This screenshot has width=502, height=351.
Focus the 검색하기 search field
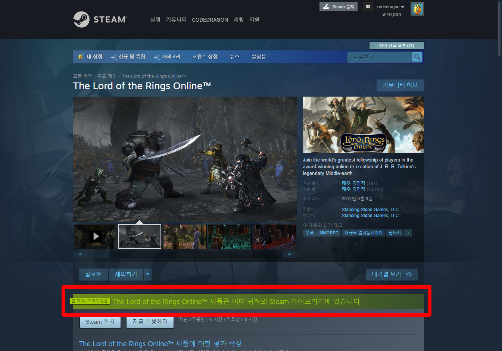pyautogui.click(x=380, y=57)
